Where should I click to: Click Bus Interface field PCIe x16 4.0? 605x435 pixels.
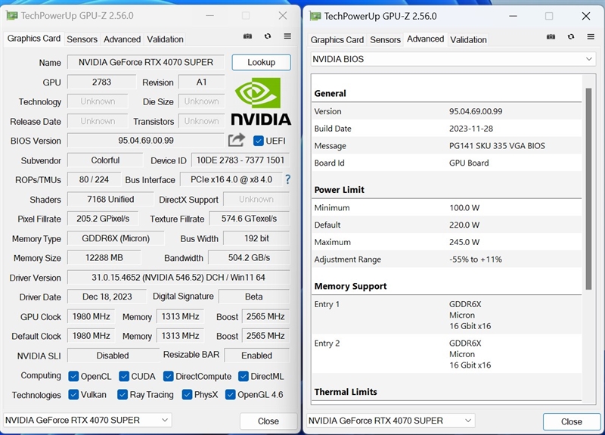click(x=231, y=179)
